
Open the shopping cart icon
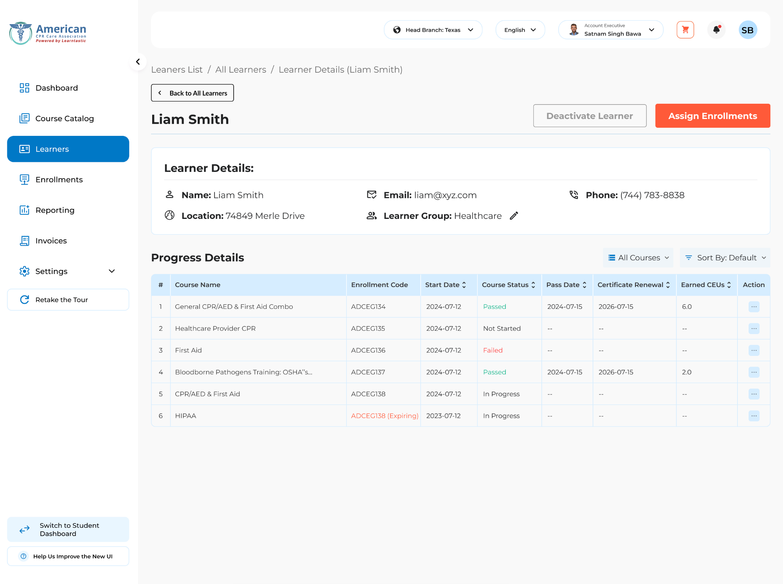tap(685, 30)
